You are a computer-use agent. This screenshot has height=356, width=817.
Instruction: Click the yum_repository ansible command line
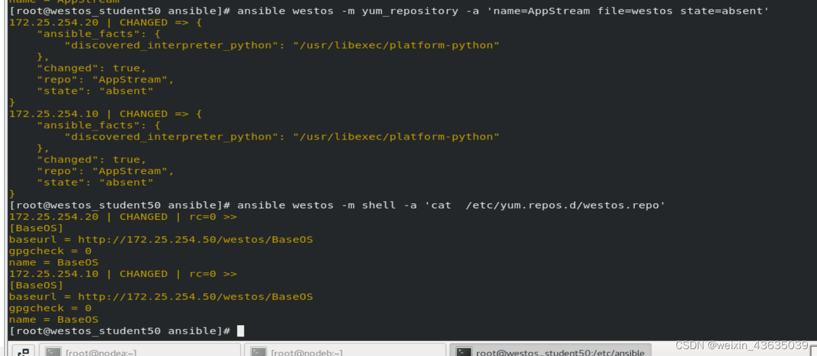pyautogui.click(x=389, y=11)
